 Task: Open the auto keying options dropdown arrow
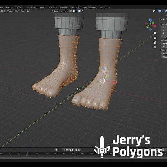(x=60, y=150)
